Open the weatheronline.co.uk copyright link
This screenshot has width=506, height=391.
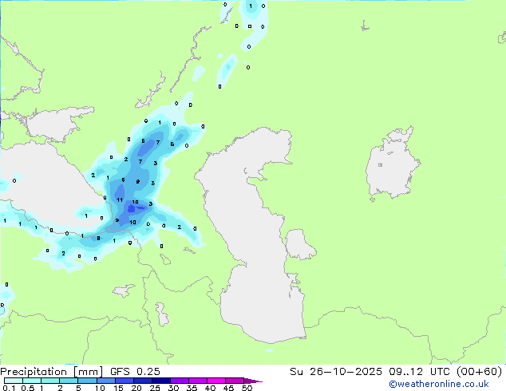click(x=439, y=385)
